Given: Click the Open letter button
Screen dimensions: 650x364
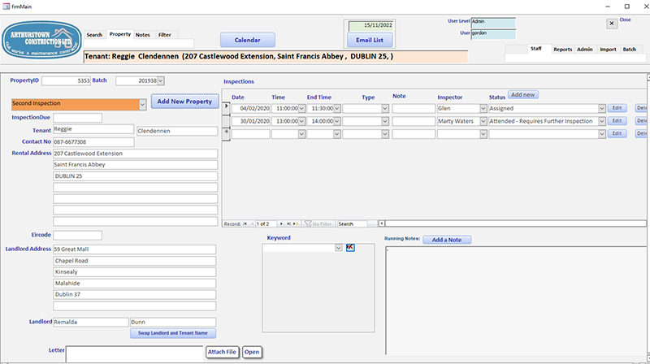Looking at the screenshot, I should point(252,352).
